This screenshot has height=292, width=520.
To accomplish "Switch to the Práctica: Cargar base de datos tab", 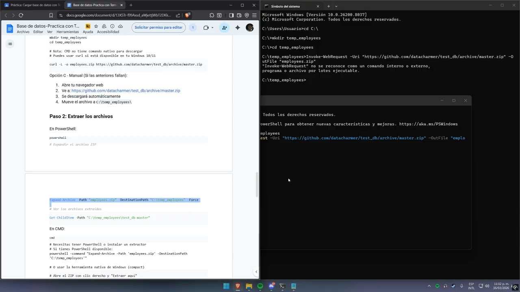I will [32, 5].
